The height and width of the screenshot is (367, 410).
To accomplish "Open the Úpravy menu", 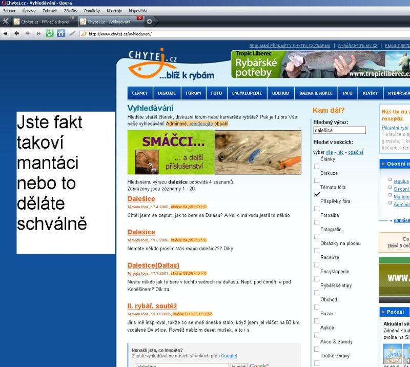I will [29, 11].
